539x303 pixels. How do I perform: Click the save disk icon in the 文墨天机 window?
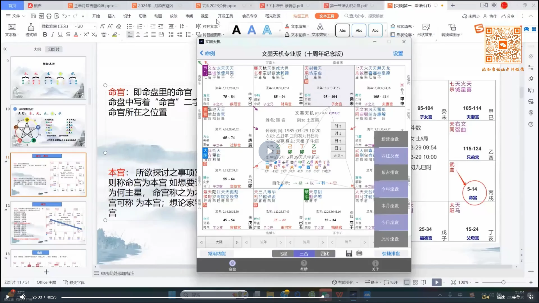tap(349, 254)
